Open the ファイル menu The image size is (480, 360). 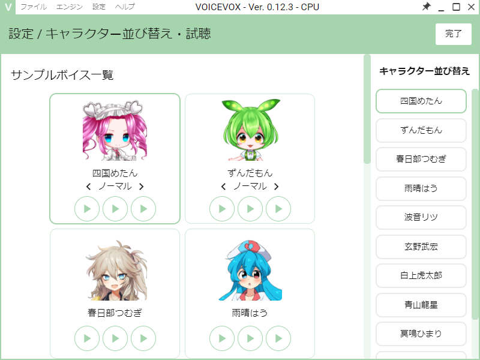tap(34, 7)
